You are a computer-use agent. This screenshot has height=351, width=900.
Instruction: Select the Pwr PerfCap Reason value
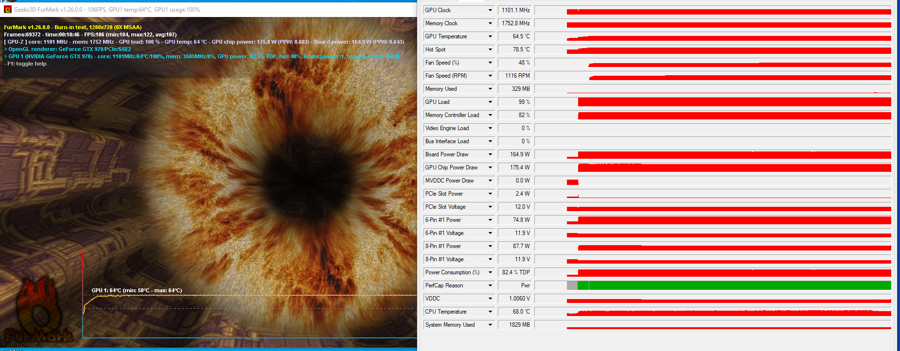point(515,285)
